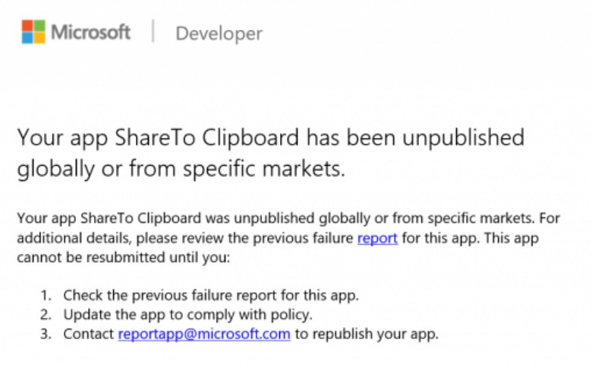Screen dimensions: 592x368
Task: Click the reportapp@microsoft.com email link
Action: 204,334
